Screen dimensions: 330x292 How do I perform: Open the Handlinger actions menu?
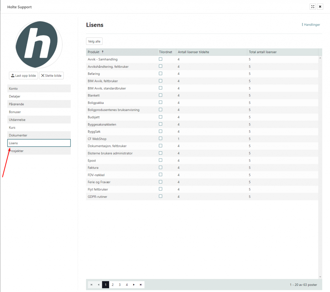(x=311, y=25)
